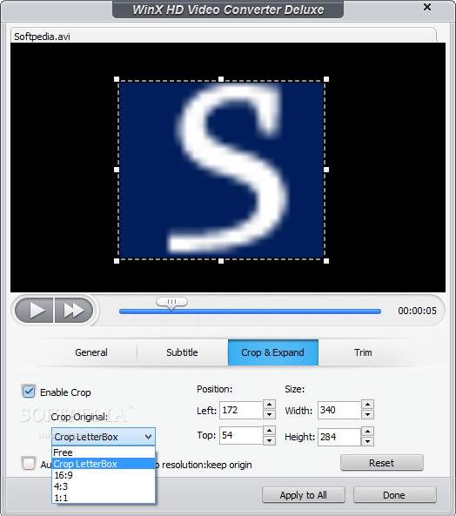
Task: Click the 00:00:05 time display
Action: tap(417, 311)
